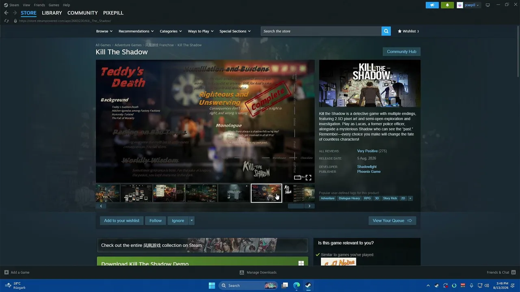Click the Community Hub button
Viewport: 520px width, 292px height.
pos(401,52)
